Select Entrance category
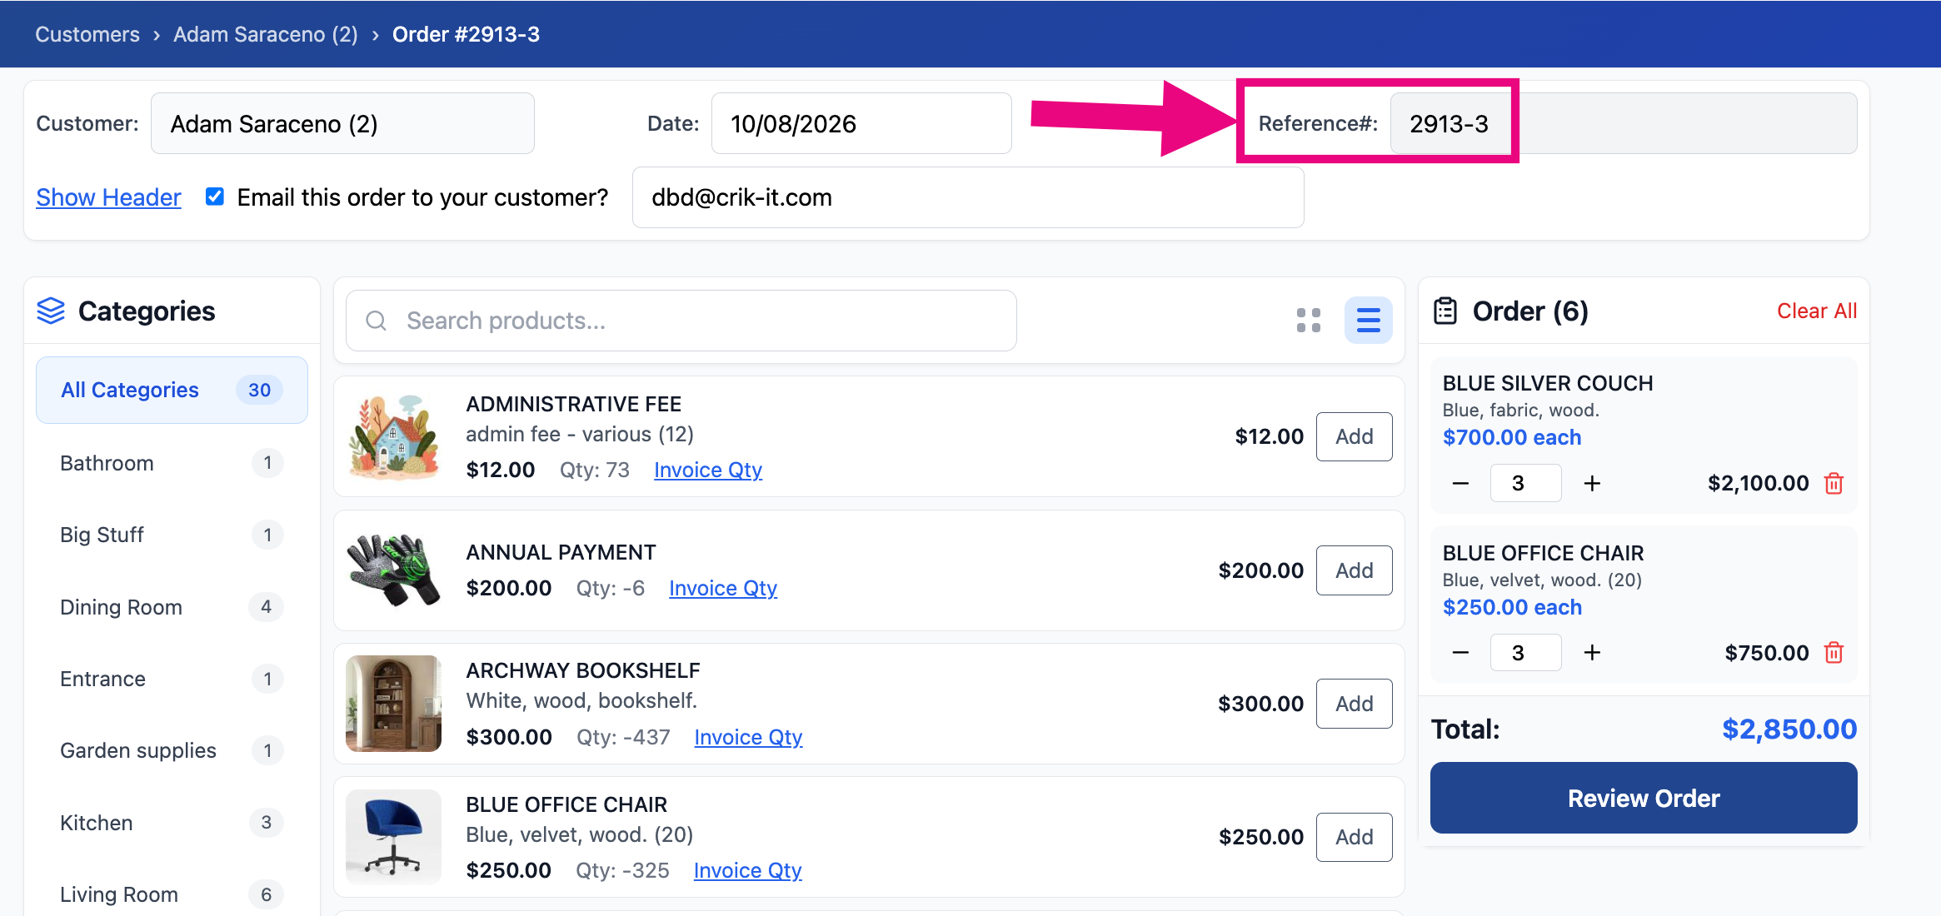Viewport: 1941px width, 916px height. coord(172,679)
